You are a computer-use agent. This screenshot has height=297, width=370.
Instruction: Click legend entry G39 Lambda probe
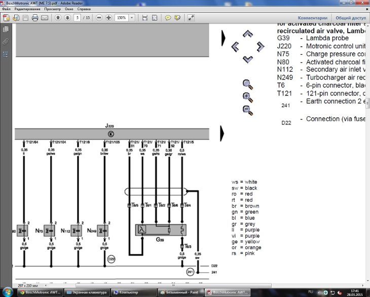pyautogui.click(x=313, y=38)
